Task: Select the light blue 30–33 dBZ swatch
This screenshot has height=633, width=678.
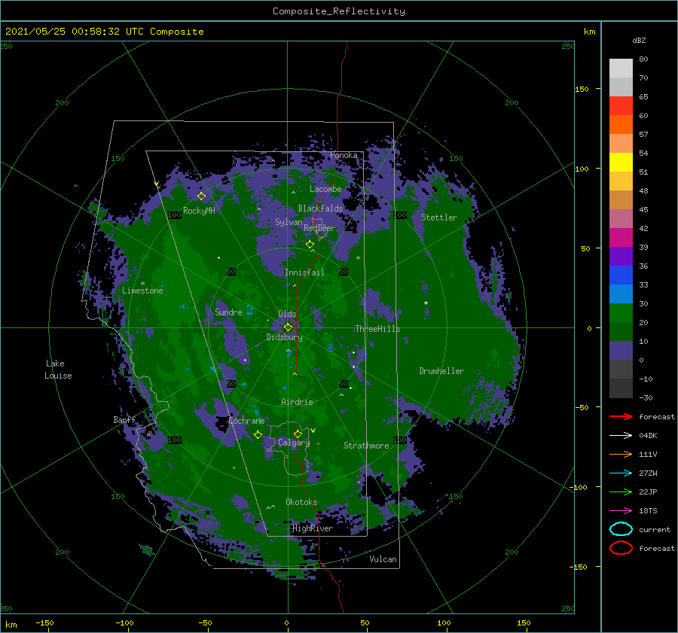Action: [x=621, y=294]
